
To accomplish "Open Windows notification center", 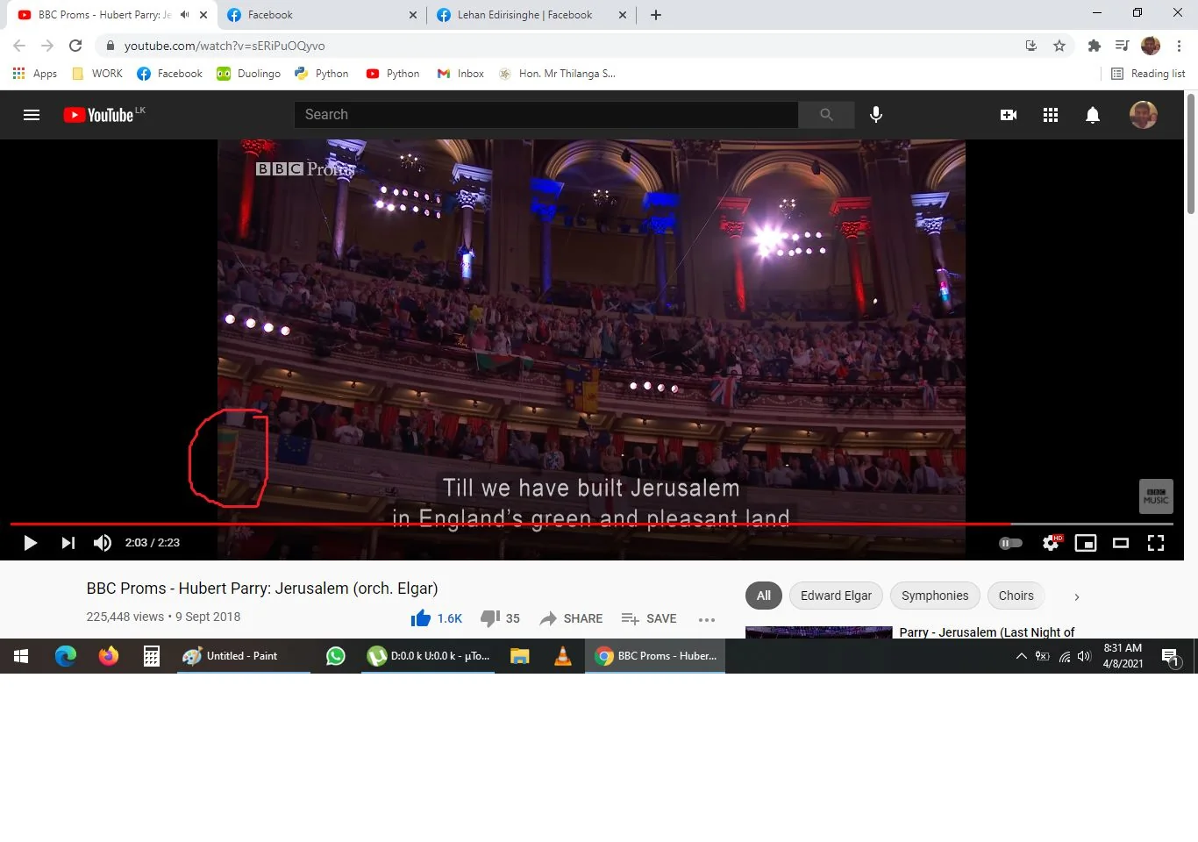I will tap(1170, 656).
